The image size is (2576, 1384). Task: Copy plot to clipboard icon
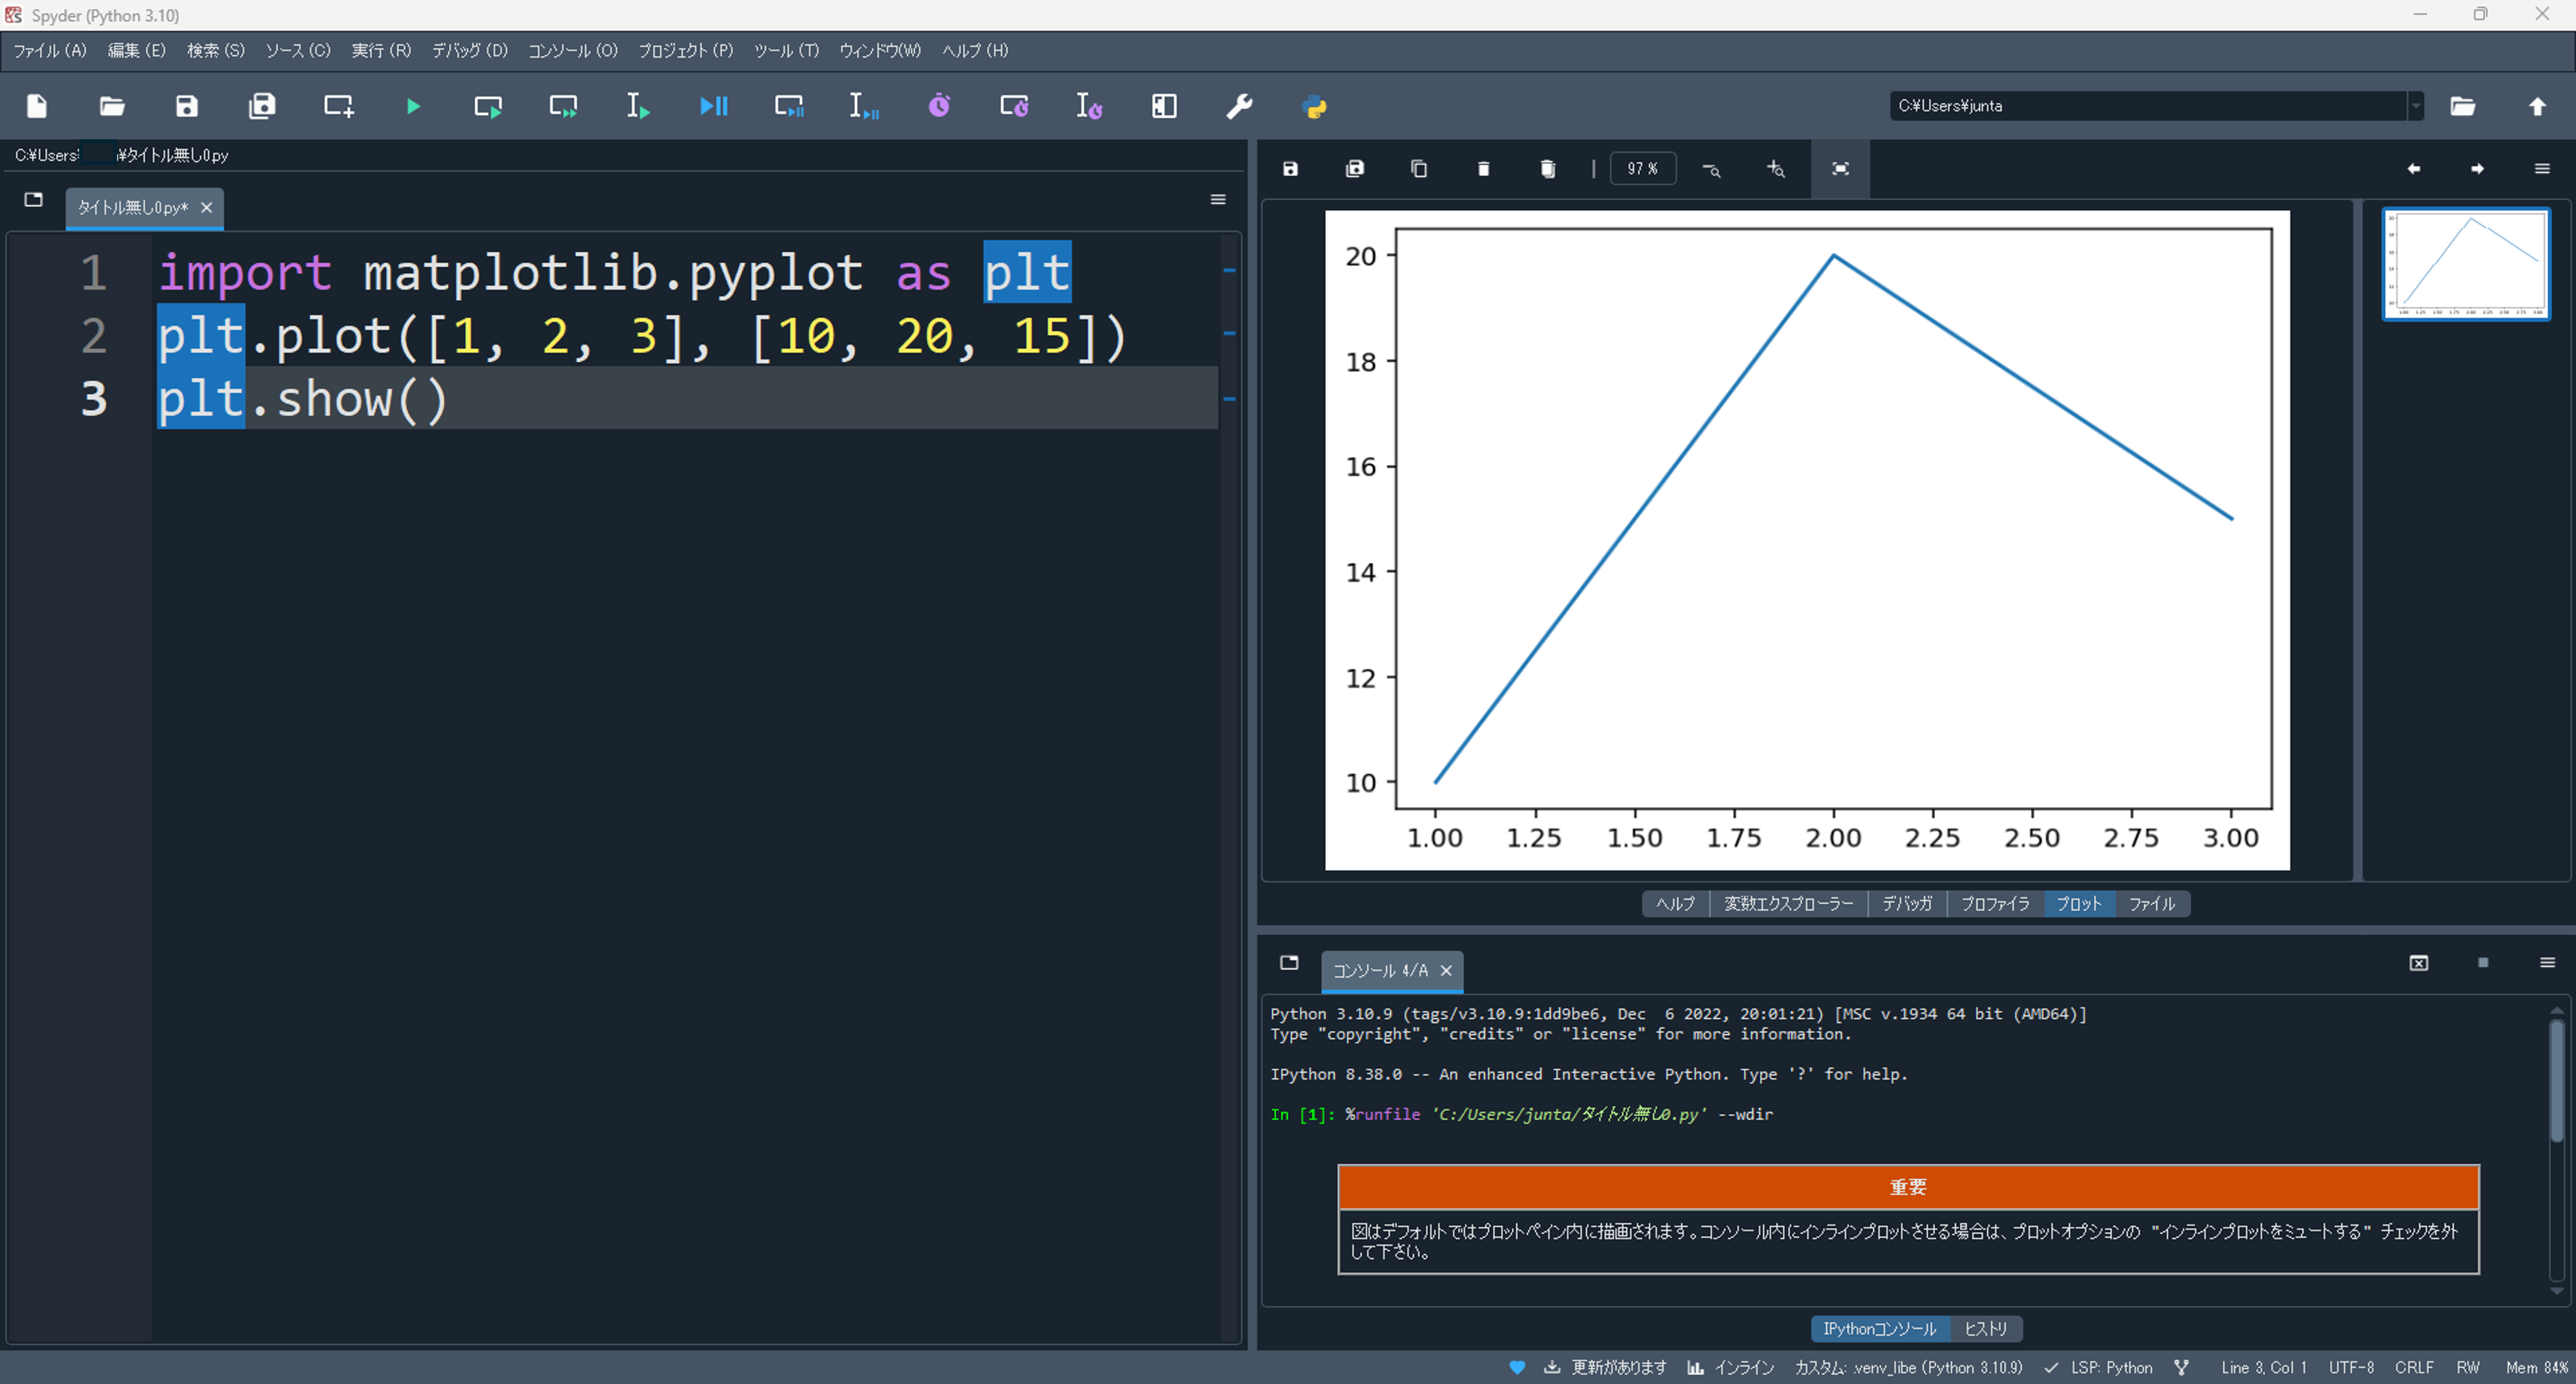pyautogui.click(x=1419, y=169)
